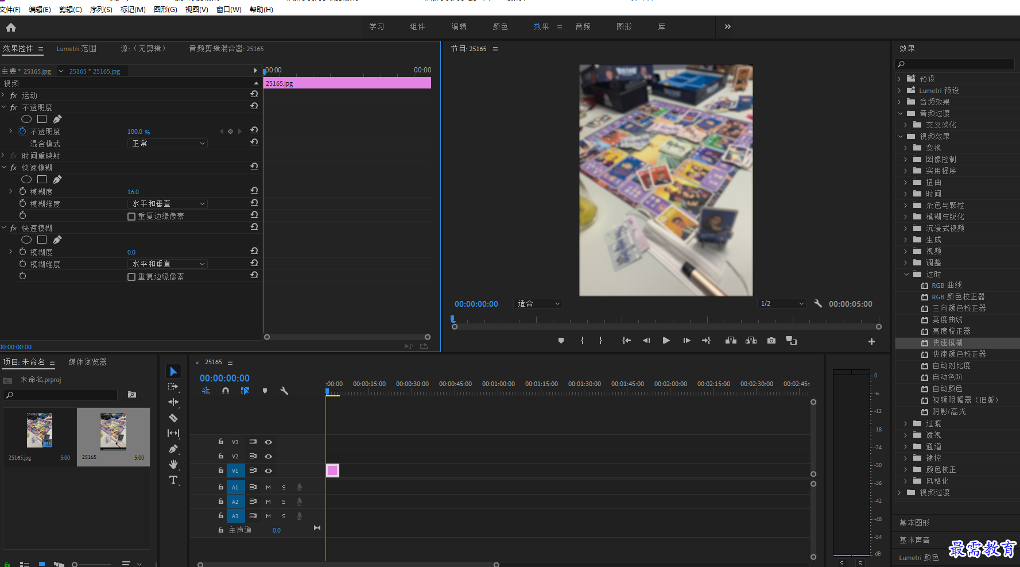Toggle V1 track visibility eye
The image size is (1020, 567).
coord(268,470)
